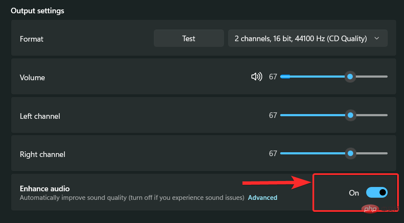The image size is (404, 223).
Task: Click the chevron arrow in format combo box
Action: tap(377, 39)
